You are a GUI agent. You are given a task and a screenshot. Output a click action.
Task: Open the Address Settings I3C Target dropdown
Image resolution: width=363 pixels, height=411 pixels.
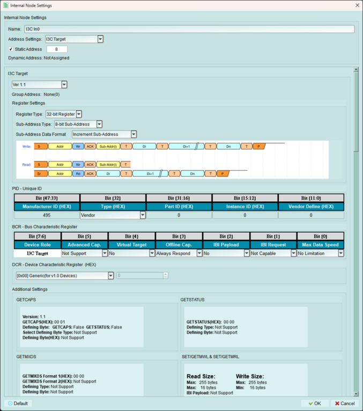(100, 39)
